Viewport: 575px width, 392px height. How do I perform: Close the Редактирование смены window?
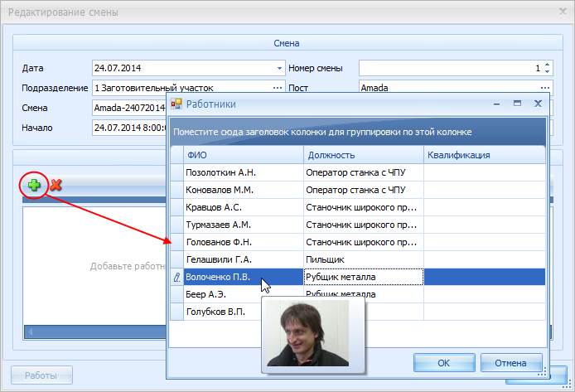click(x=563, y=12)
